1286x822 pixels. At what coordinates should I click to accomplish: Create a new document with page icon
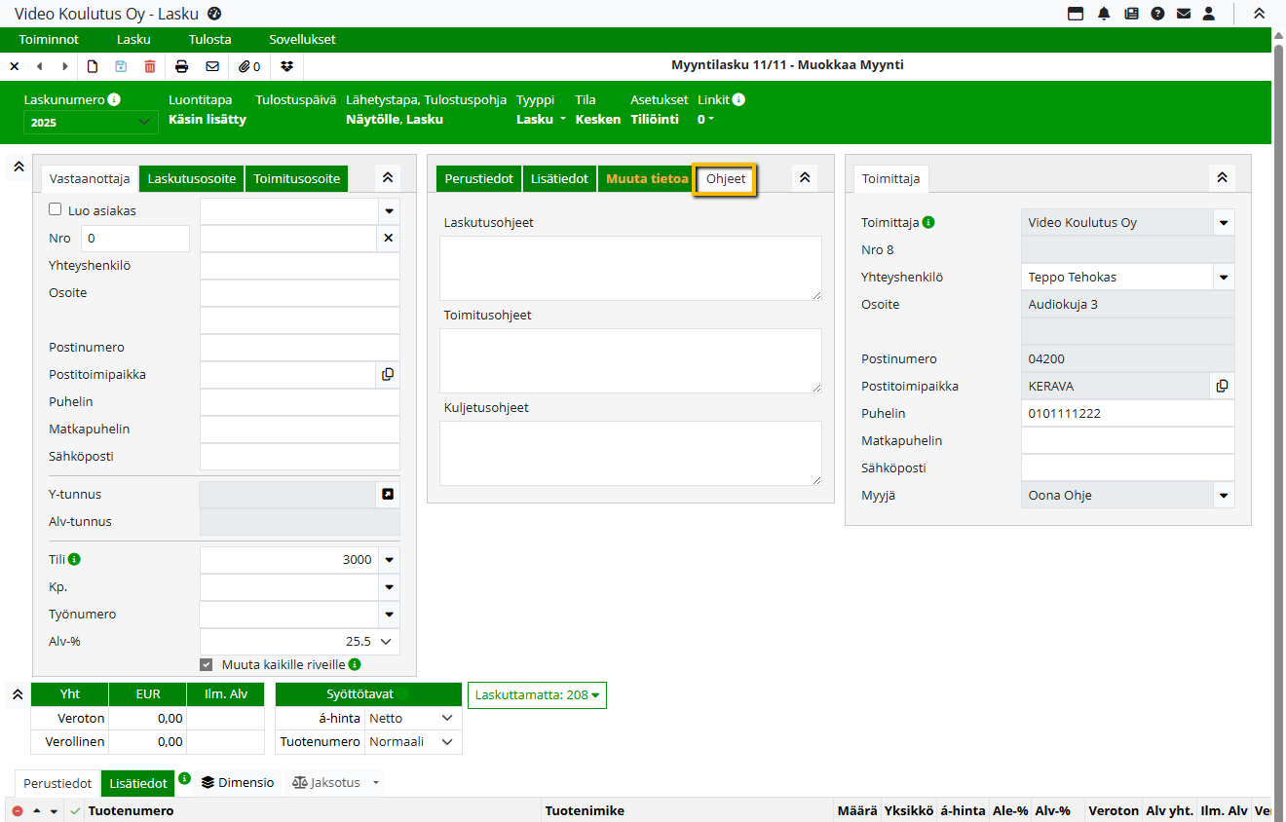[94, 66]
